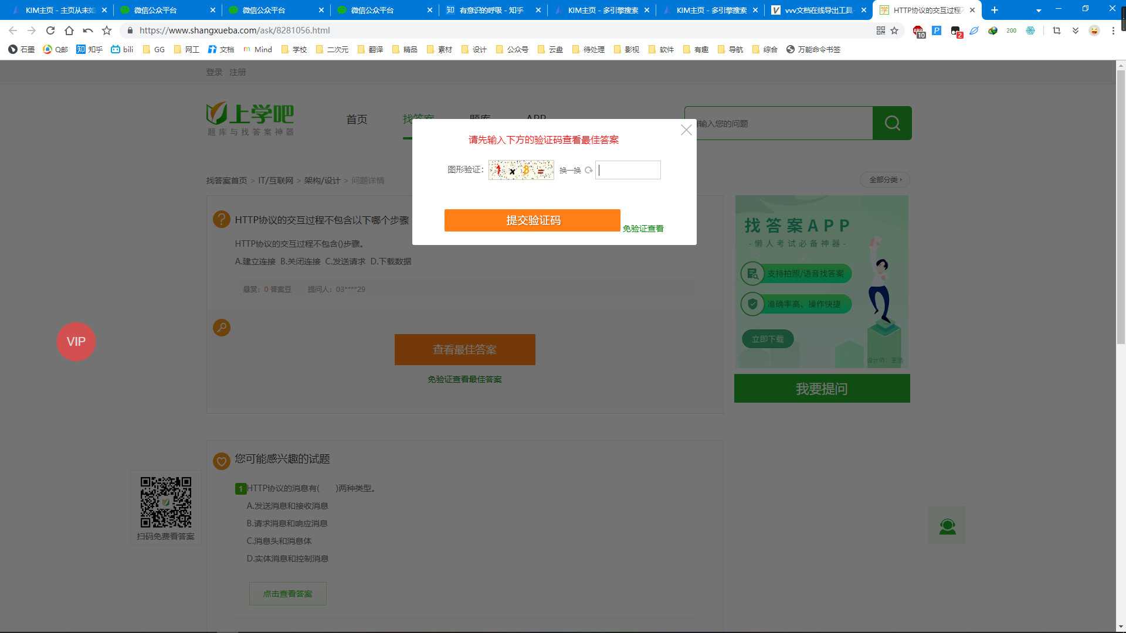
Task: Open the 首页 navigation menu item
Action: coord(357,120)
